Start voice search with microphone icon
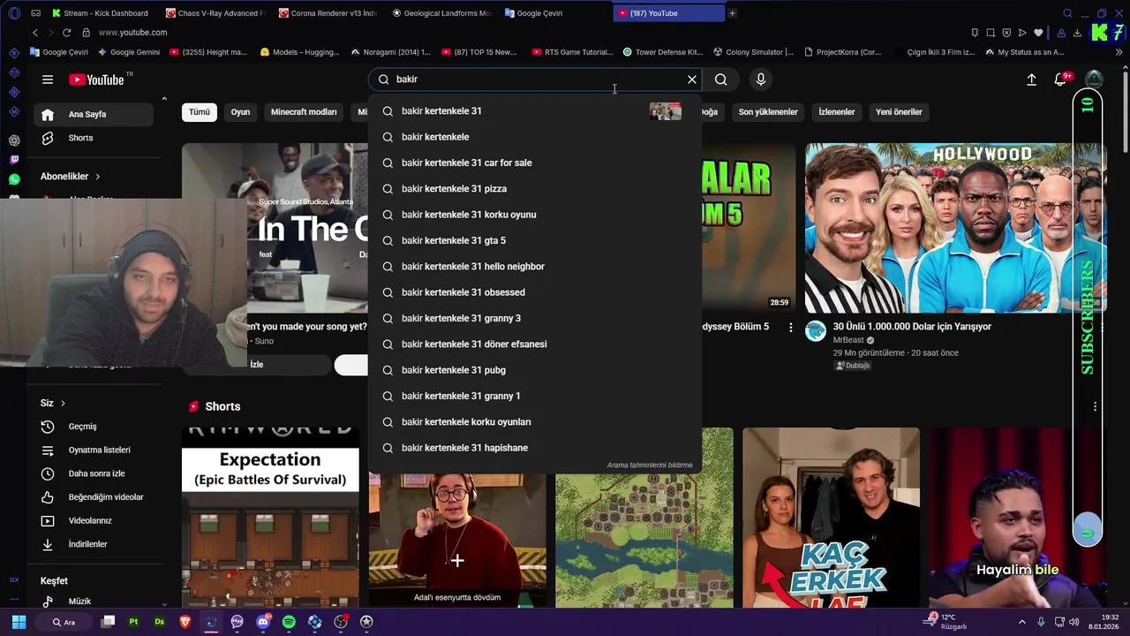The width and height of the screenshot is (1130, 636). pyautogui.click(x=761, y=79)
